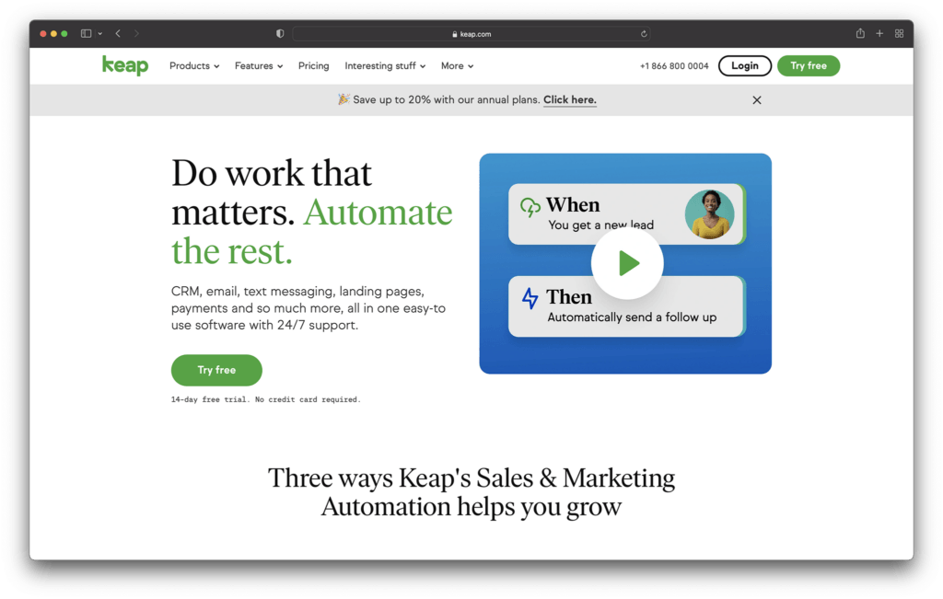
Task: Click Try free in header
Action: 809,65
